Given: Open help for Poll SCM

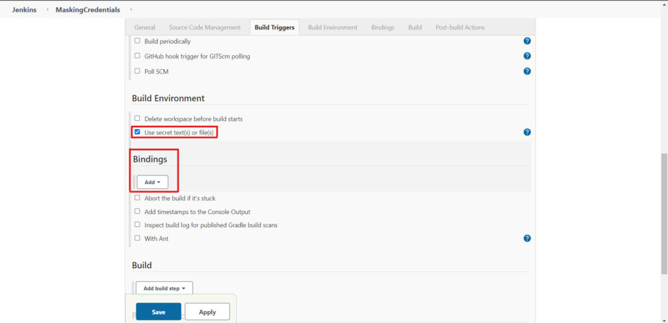Looking at the screenshot, I should [x=527, y=71].
